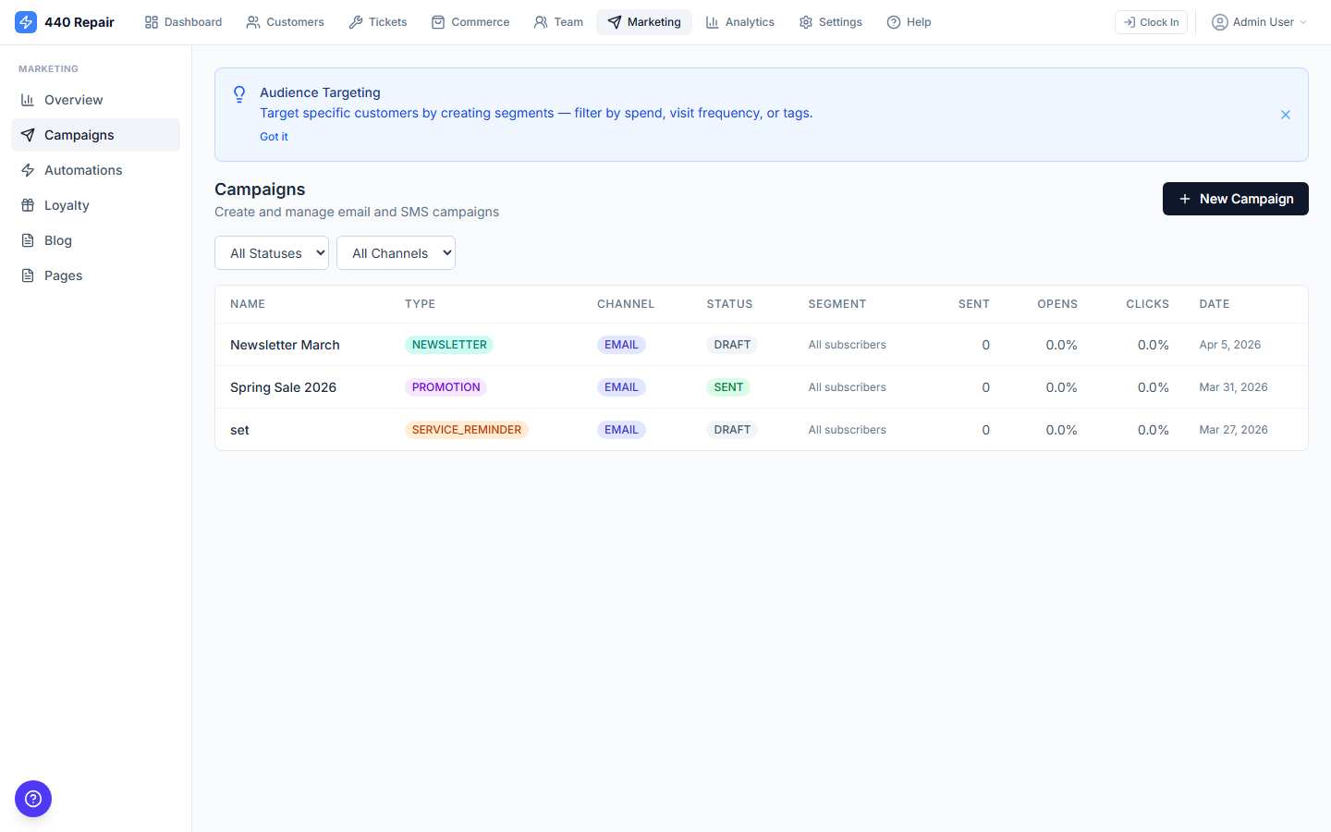Viewport: 1331px width, 832px height.
Task: Open the Tickets section from top nav
Action: click(377, 21)
